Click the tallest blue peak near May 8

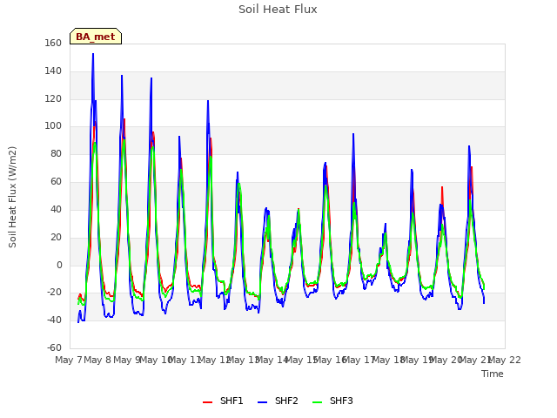coord(93,54)
